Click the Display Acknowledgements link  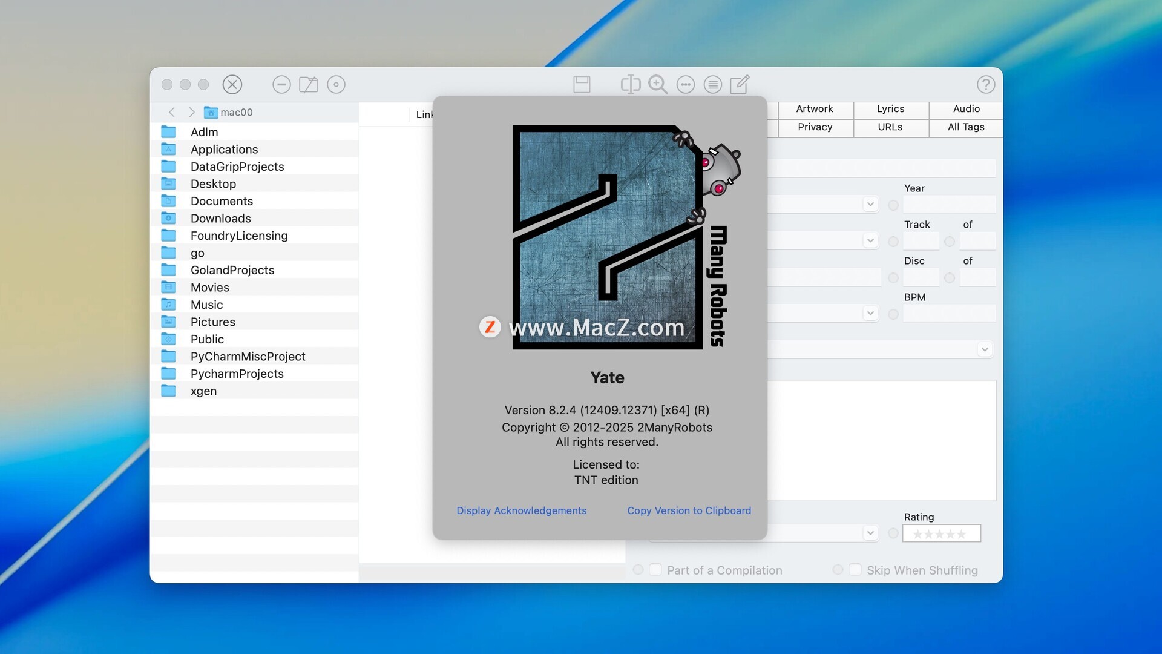coord(522,510)
